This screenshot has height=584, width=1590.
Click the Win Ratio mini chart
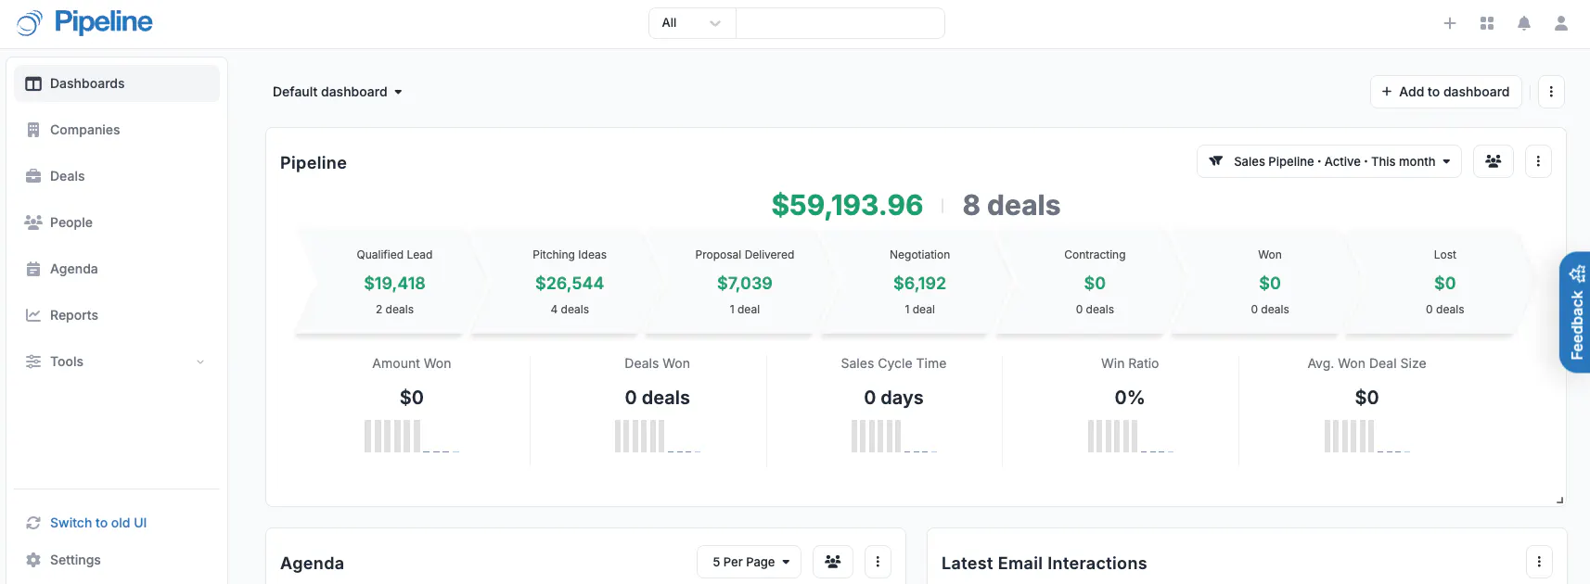(x=1130, y=436)
